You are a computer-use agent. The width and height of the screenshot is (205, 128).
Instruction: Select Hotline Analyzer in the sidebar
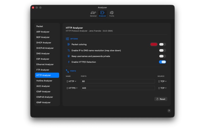point(47,81)
